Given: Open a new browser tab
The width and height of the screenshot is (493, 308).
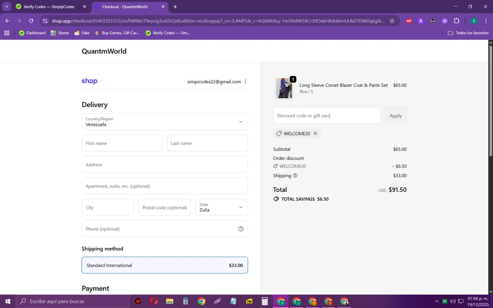Looking at the screenshot, I should 175,7.
